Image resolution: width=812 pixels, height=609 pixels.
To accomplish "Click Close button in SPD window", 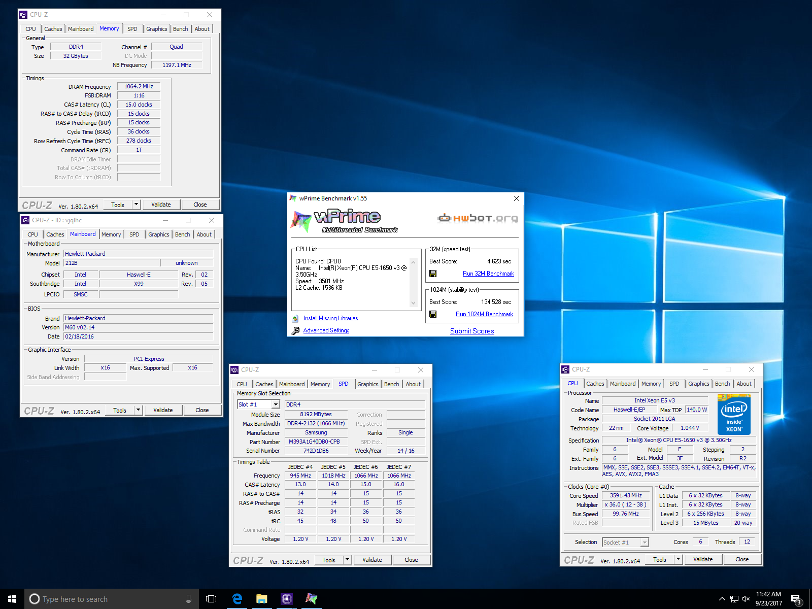I will tap(411, 560).
